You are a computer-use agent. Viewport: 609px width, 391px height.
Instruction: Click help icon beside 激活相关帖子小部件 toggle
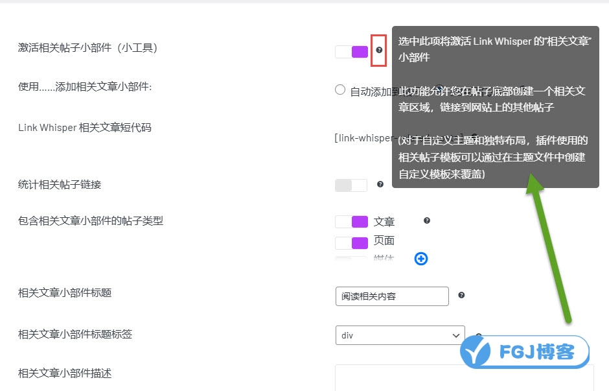tap(379, 50)
